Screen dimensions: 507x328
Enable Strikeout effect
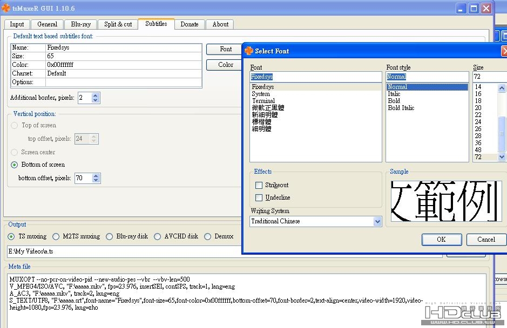point(272,185)
